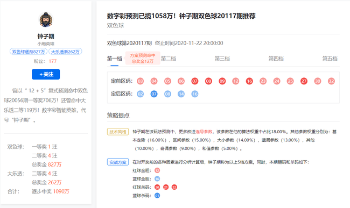
Task: Click red ball 12 in 定前区码
Action: (236, 81)
